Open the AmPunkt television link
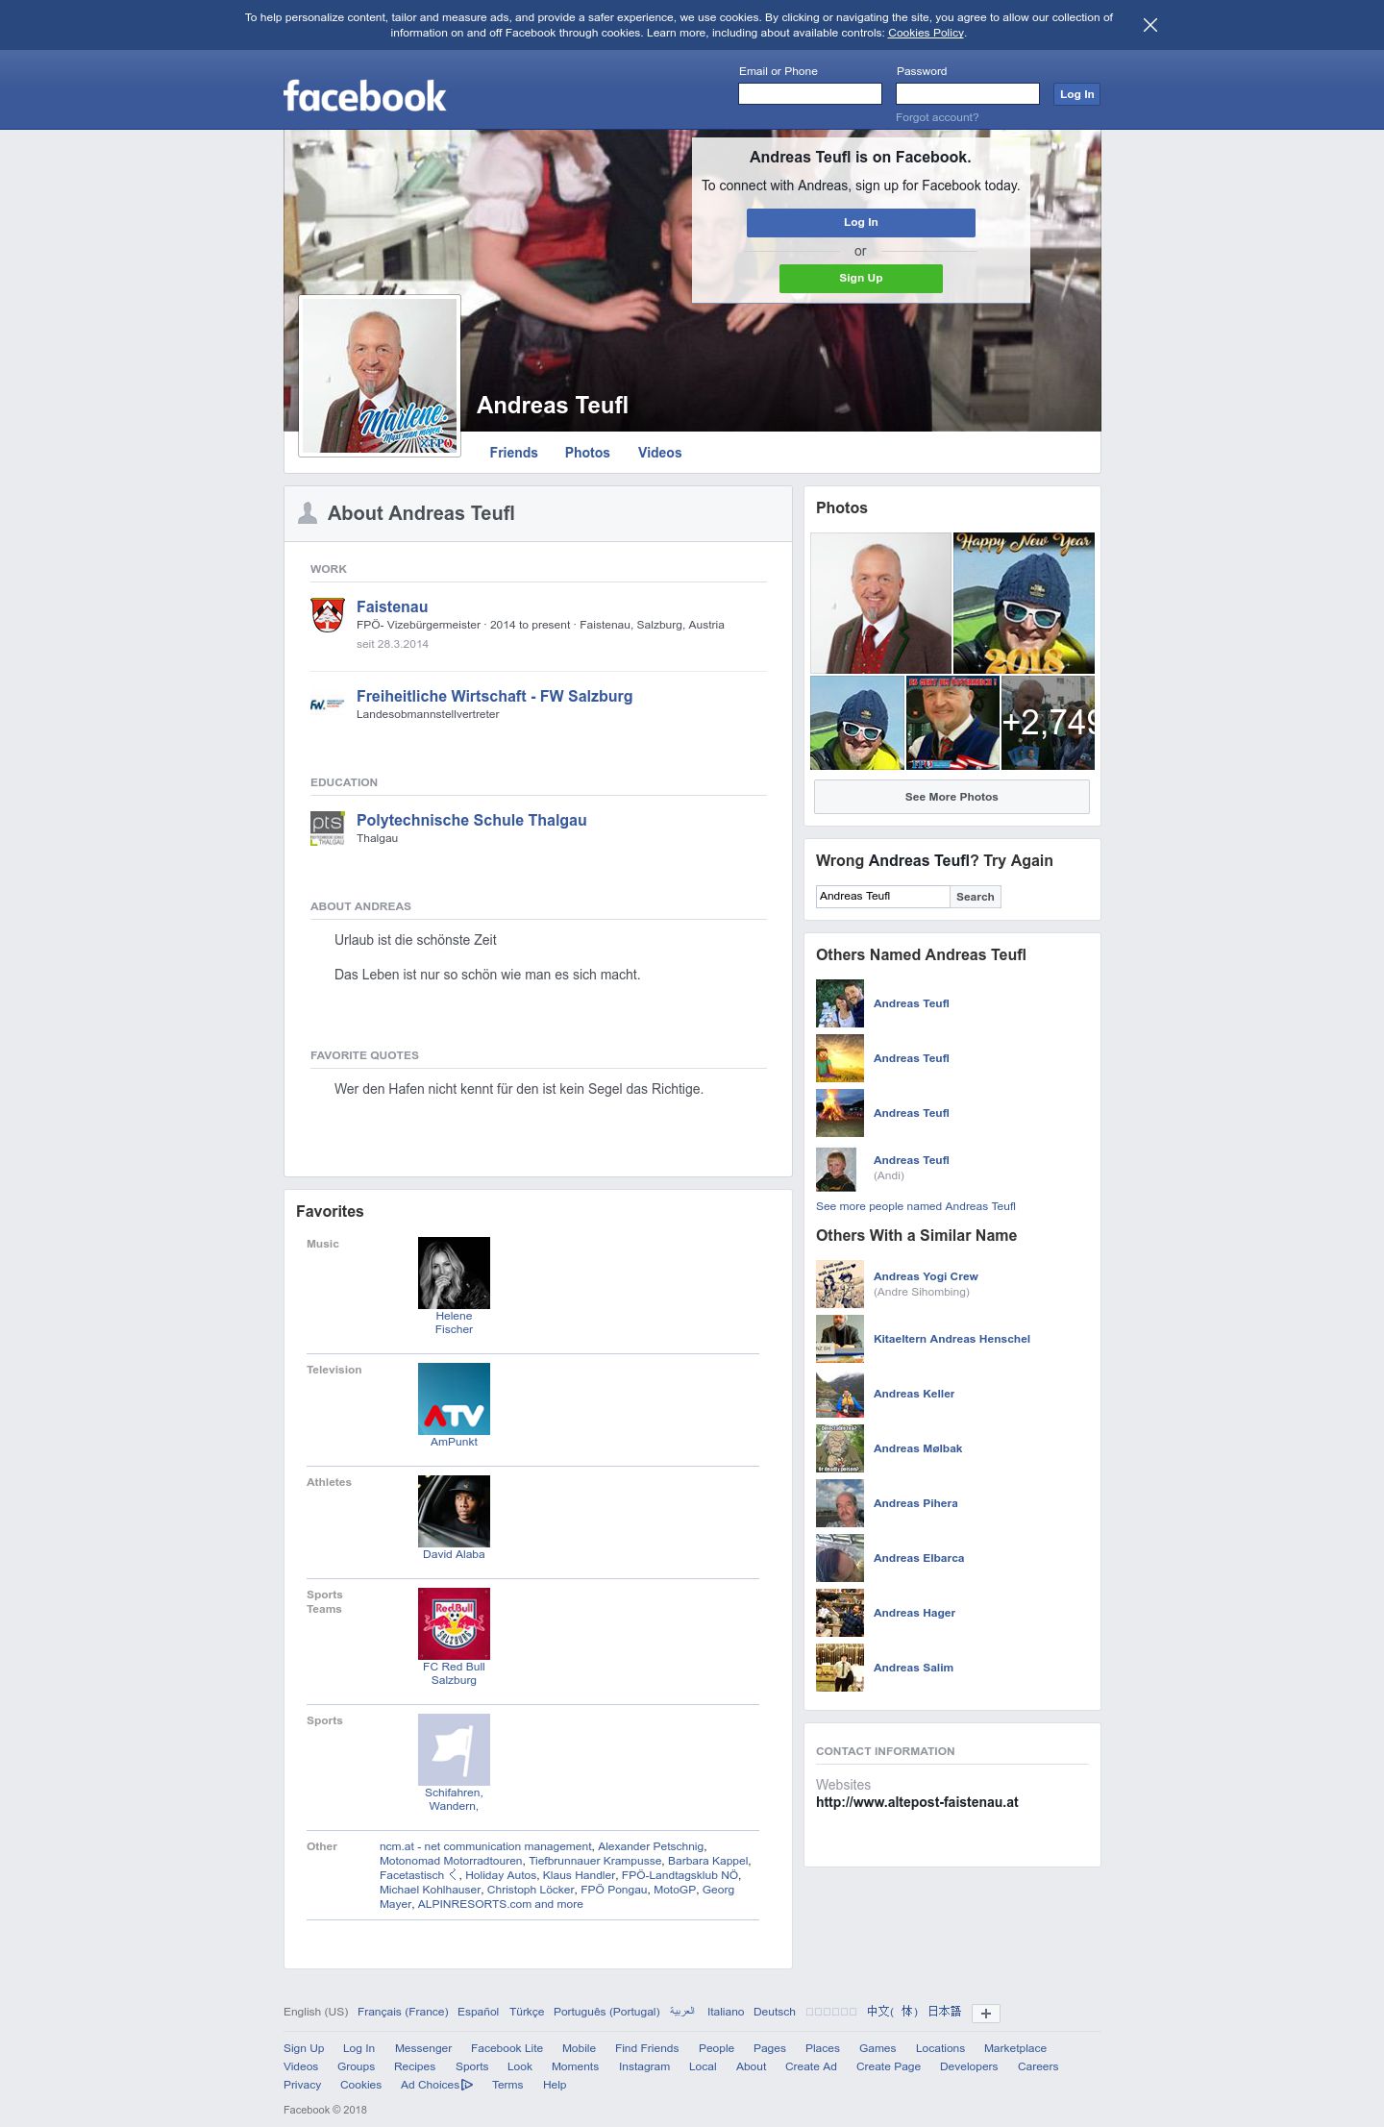Viewport: 1384px width, 2127px height. (454, 1442)
